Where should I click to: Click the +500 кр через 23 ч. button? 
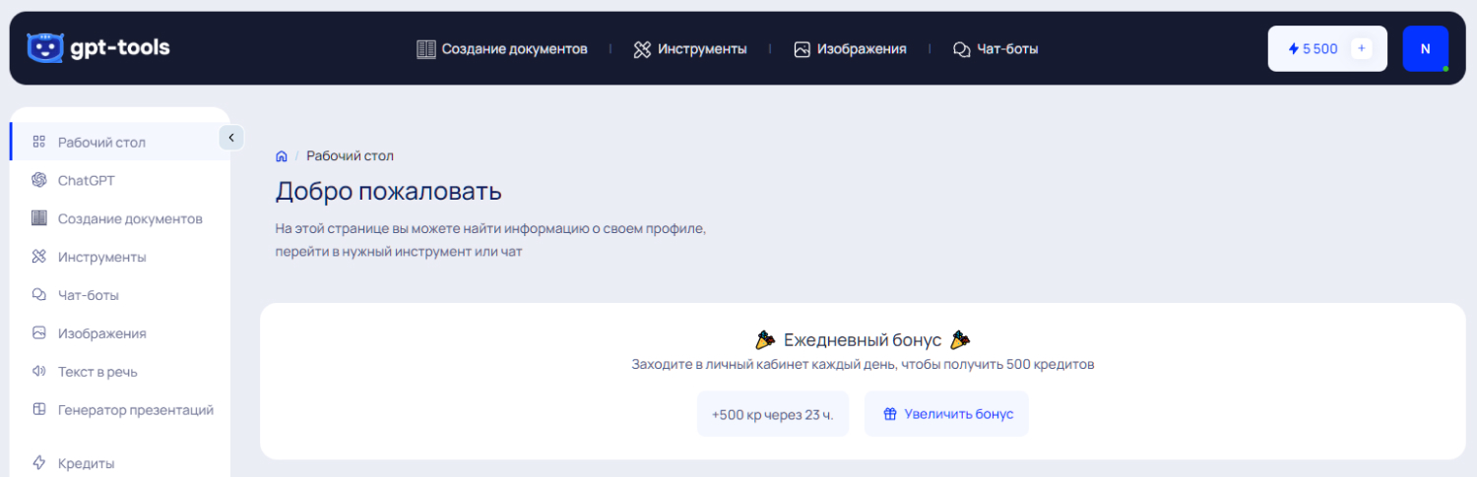(773, 414)
